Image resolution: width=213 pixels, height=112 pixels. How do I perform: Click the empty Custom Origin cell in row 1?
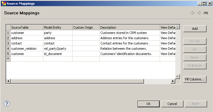click(x=86, y=33)
